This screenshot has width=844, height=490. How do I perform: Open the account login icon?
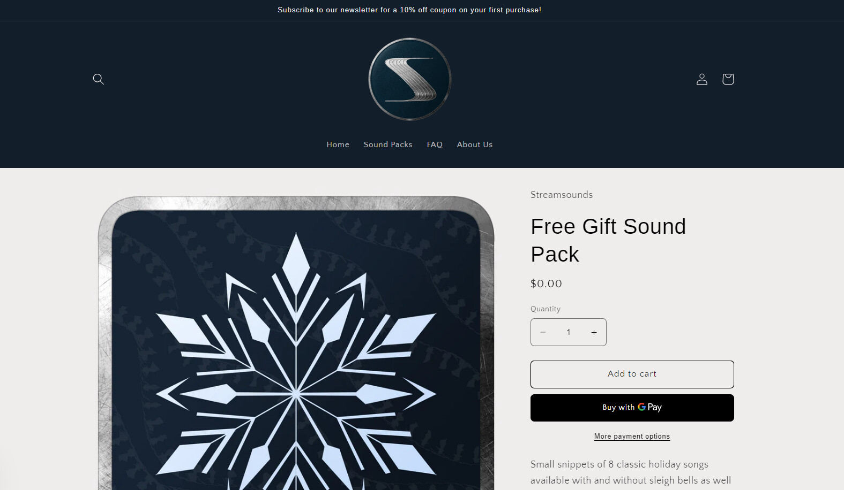[701, 79]
